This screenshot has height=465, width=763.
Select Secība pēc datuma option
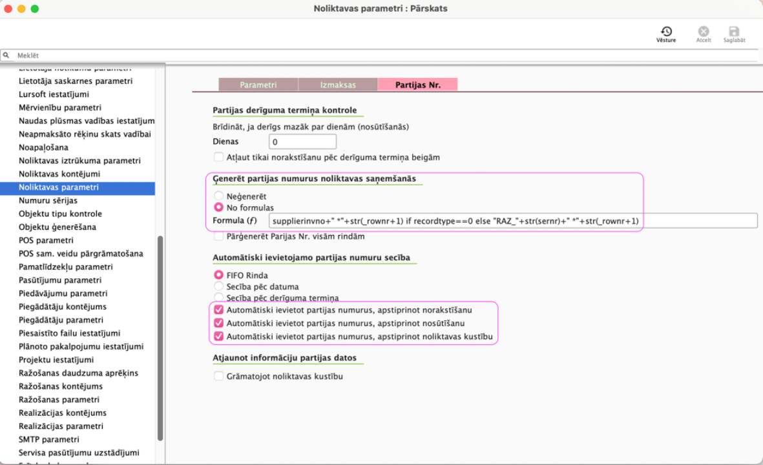click(219, 286)
